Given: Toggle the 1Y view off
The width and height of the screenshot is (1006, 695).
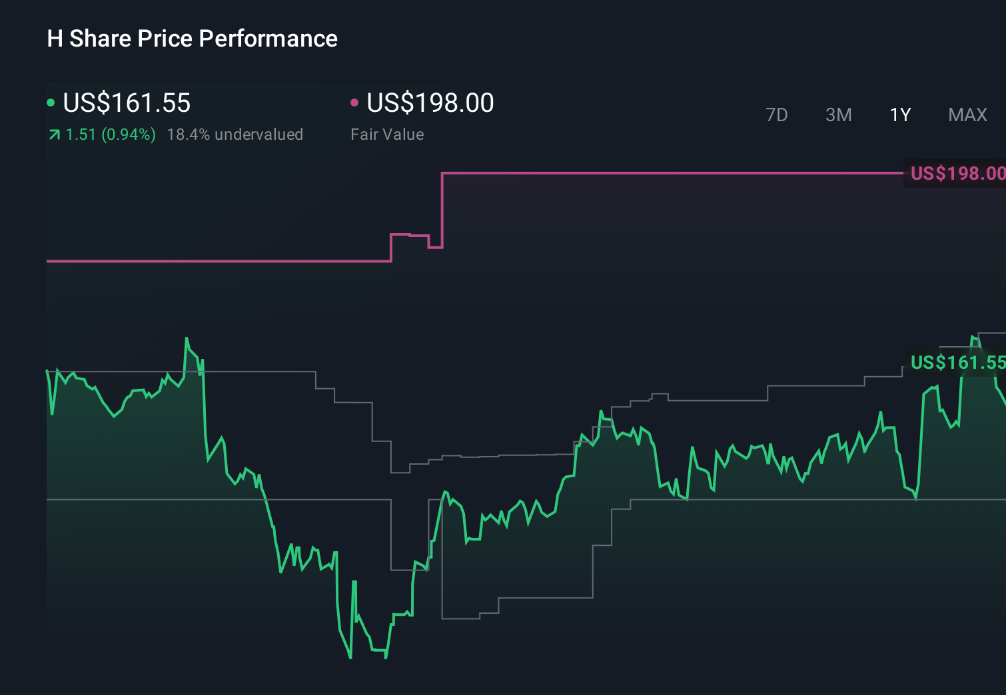Looking at the screenshot, I should click(899, 115).
